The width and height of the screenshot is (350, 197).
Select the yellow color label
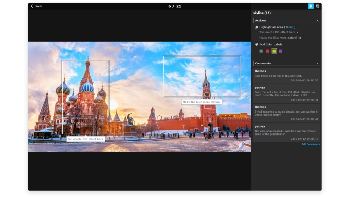(x=274, y=51)
